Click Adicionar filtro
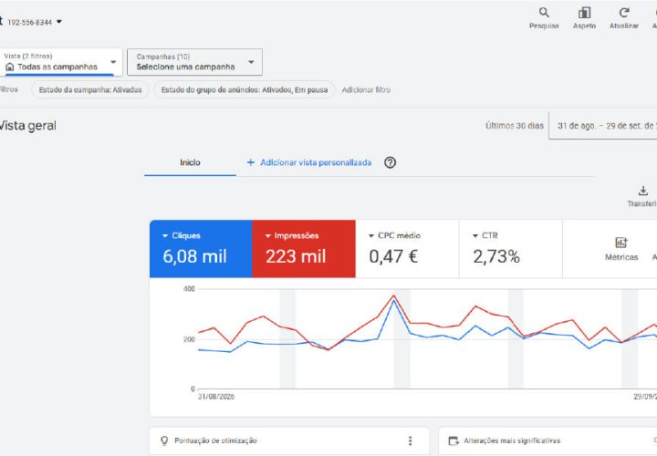Viewport: 657px width, 456px height. pyautogui.click(x=366, y=90)
